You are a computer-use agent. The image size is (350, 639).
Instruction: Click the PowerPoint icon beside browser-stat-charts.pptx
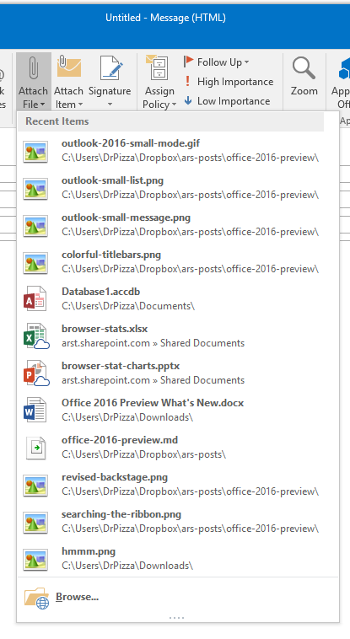(x=36, y=373)
